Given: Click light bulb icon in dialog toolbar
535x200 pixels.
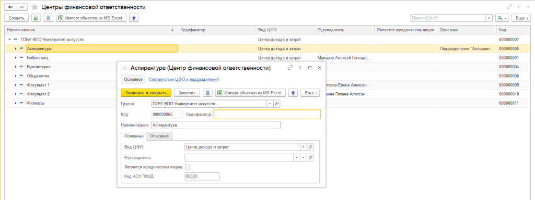Looking at the screenshot, I should pyautogui.click(x=293, y=93).
